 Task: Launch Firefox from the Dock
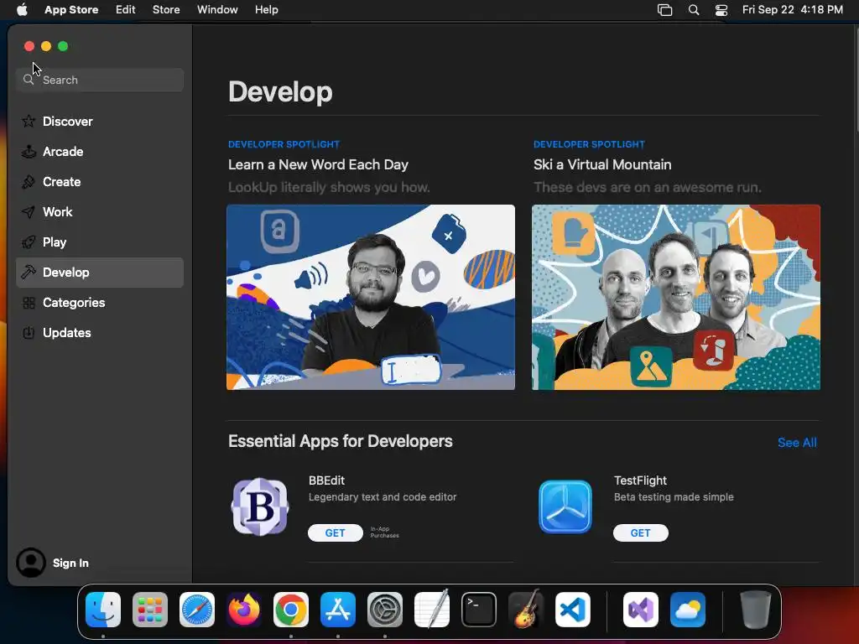coord(244,610)
